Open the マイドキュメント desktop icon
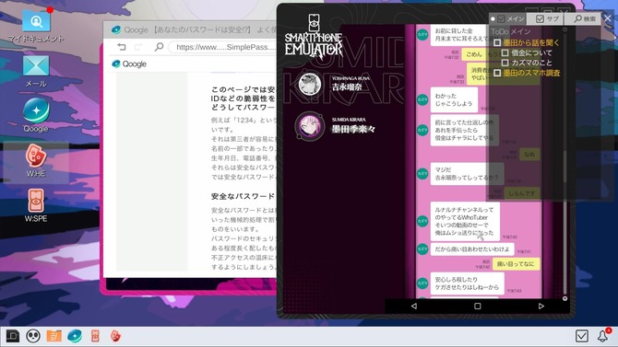The height and width of the screenshot is (347, 618). point(36,25)
